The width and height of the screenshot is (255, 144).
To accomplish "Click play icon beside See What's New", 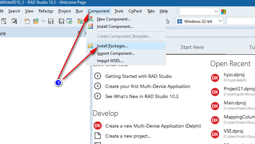I will (98, 96).
